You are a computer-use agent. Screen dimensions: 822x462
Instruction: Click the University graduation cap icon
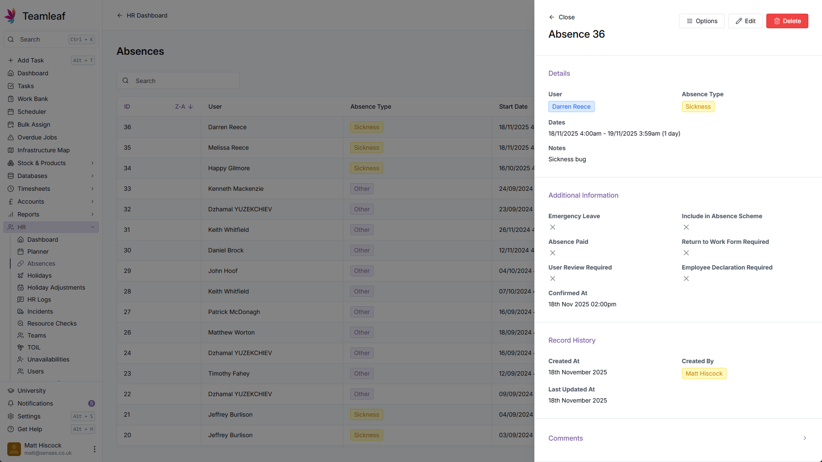pyautogui.click(x=11, y=391)
